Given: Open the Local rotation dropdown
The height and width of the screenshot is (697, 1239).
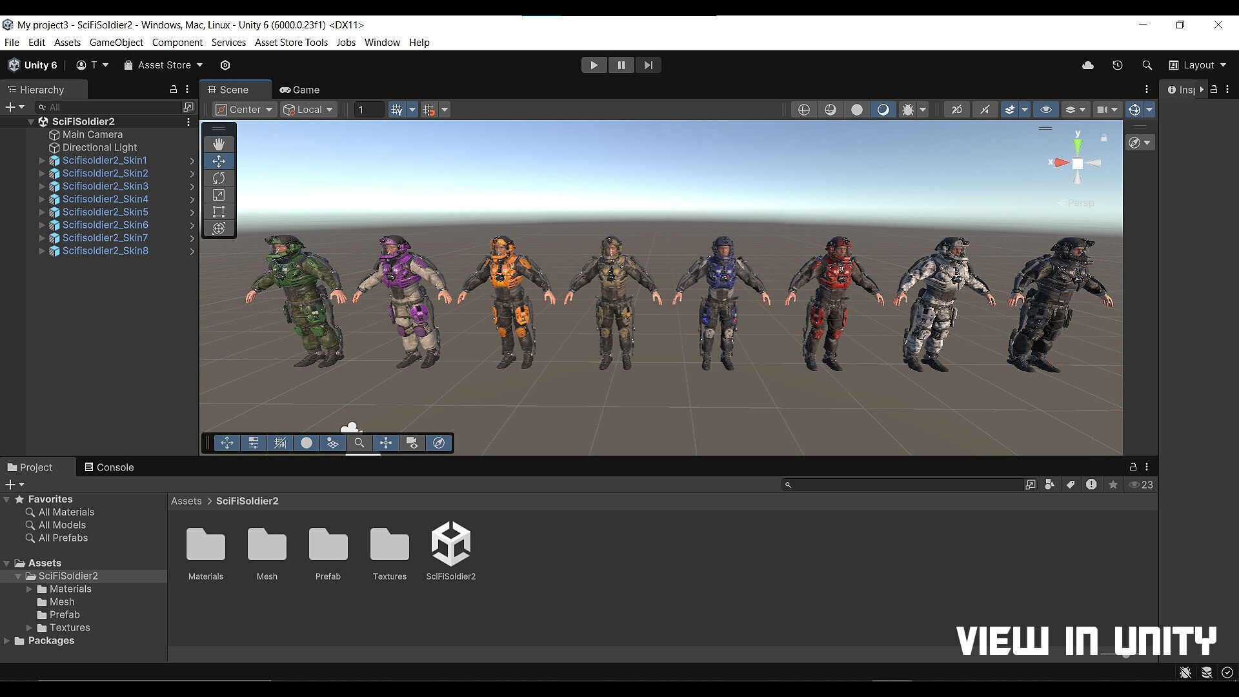Looking at the screenshot, I should click(308, 110).
